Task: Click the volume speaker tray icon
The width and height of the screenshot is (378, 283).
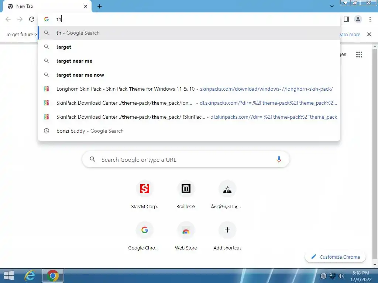Action: (x=341, y=276)
